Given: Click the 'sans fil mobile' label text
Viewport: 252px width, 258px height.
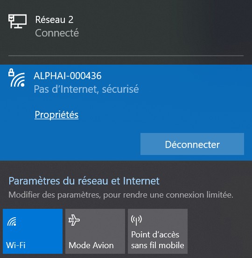Looking at the screenshot, I should [x=158, y=245].
